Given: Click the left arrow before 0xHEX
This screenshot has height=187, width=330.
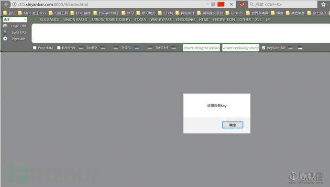Looking at the screenshot, I should (x=81, y=48).
